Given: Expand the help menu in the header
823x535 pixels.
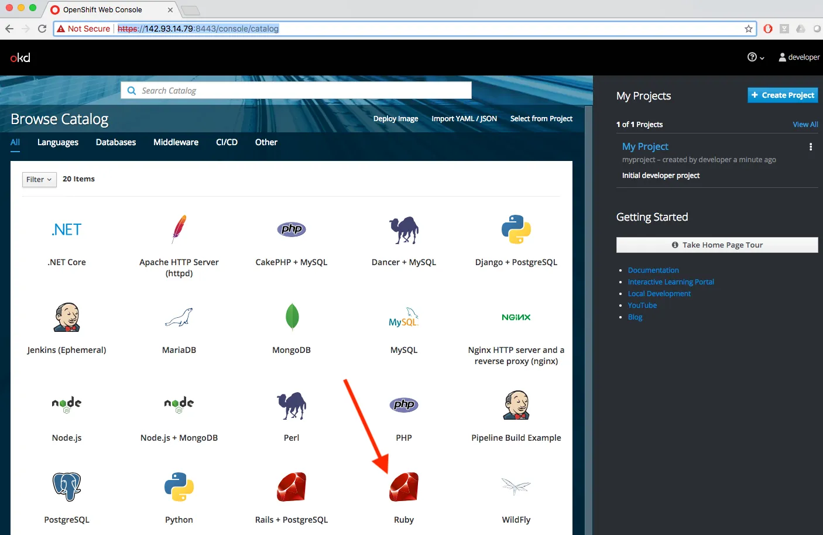Looking at the screenshot, I should coord(756,57).
